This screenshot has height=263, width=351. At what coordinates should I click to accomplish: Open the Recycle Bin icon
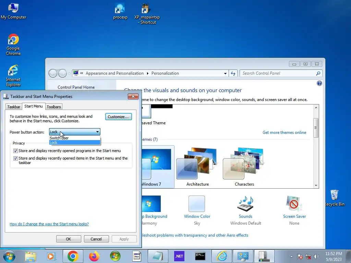tap(335, 198)
